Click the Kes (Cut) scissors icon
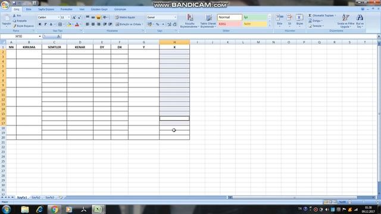Viewport: 381px width, 214px height. coord(14,15)
